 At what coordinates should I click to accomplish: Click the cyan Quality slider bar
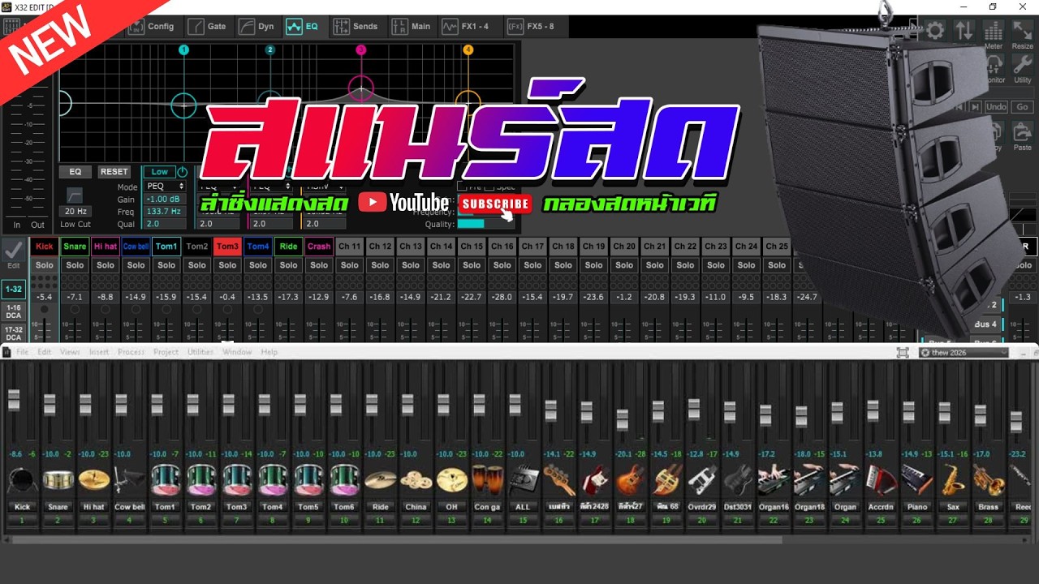tap(471, 225)
